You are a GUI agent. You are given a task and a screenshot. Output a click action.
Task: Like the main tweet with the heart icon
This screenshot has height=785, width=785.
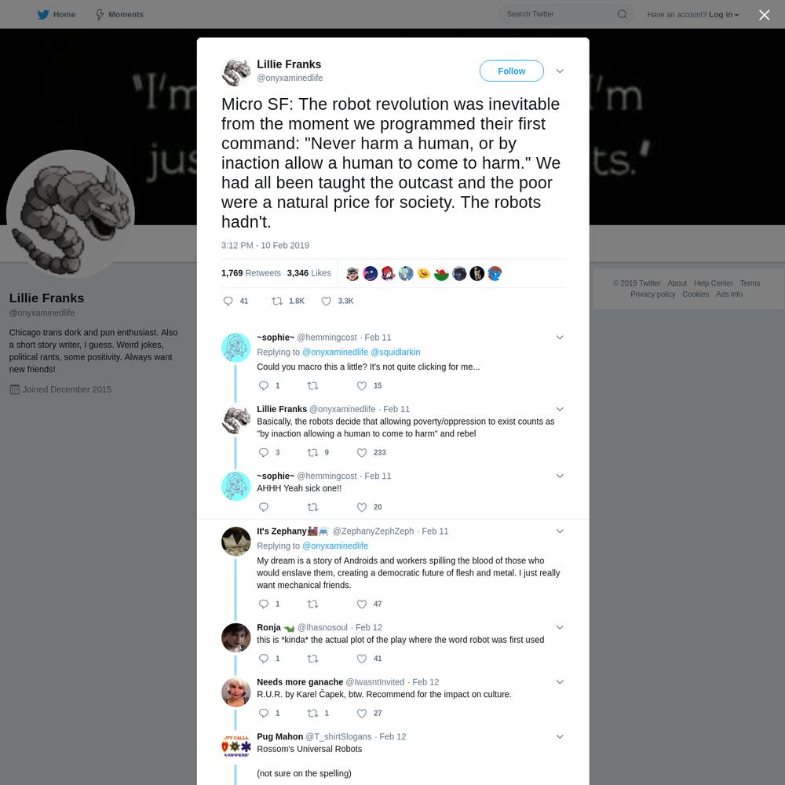pyautogui.click(x=326, y=301)
